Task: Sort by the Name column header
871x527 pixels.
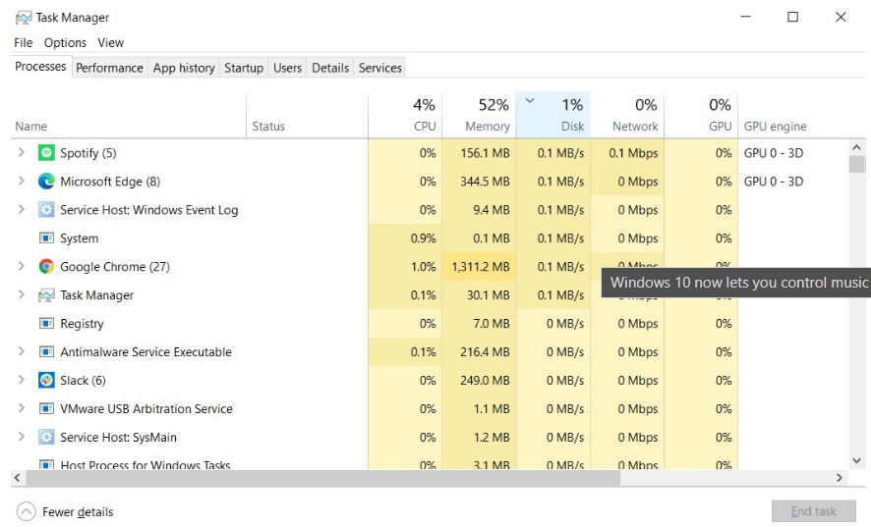Action: 129,116
